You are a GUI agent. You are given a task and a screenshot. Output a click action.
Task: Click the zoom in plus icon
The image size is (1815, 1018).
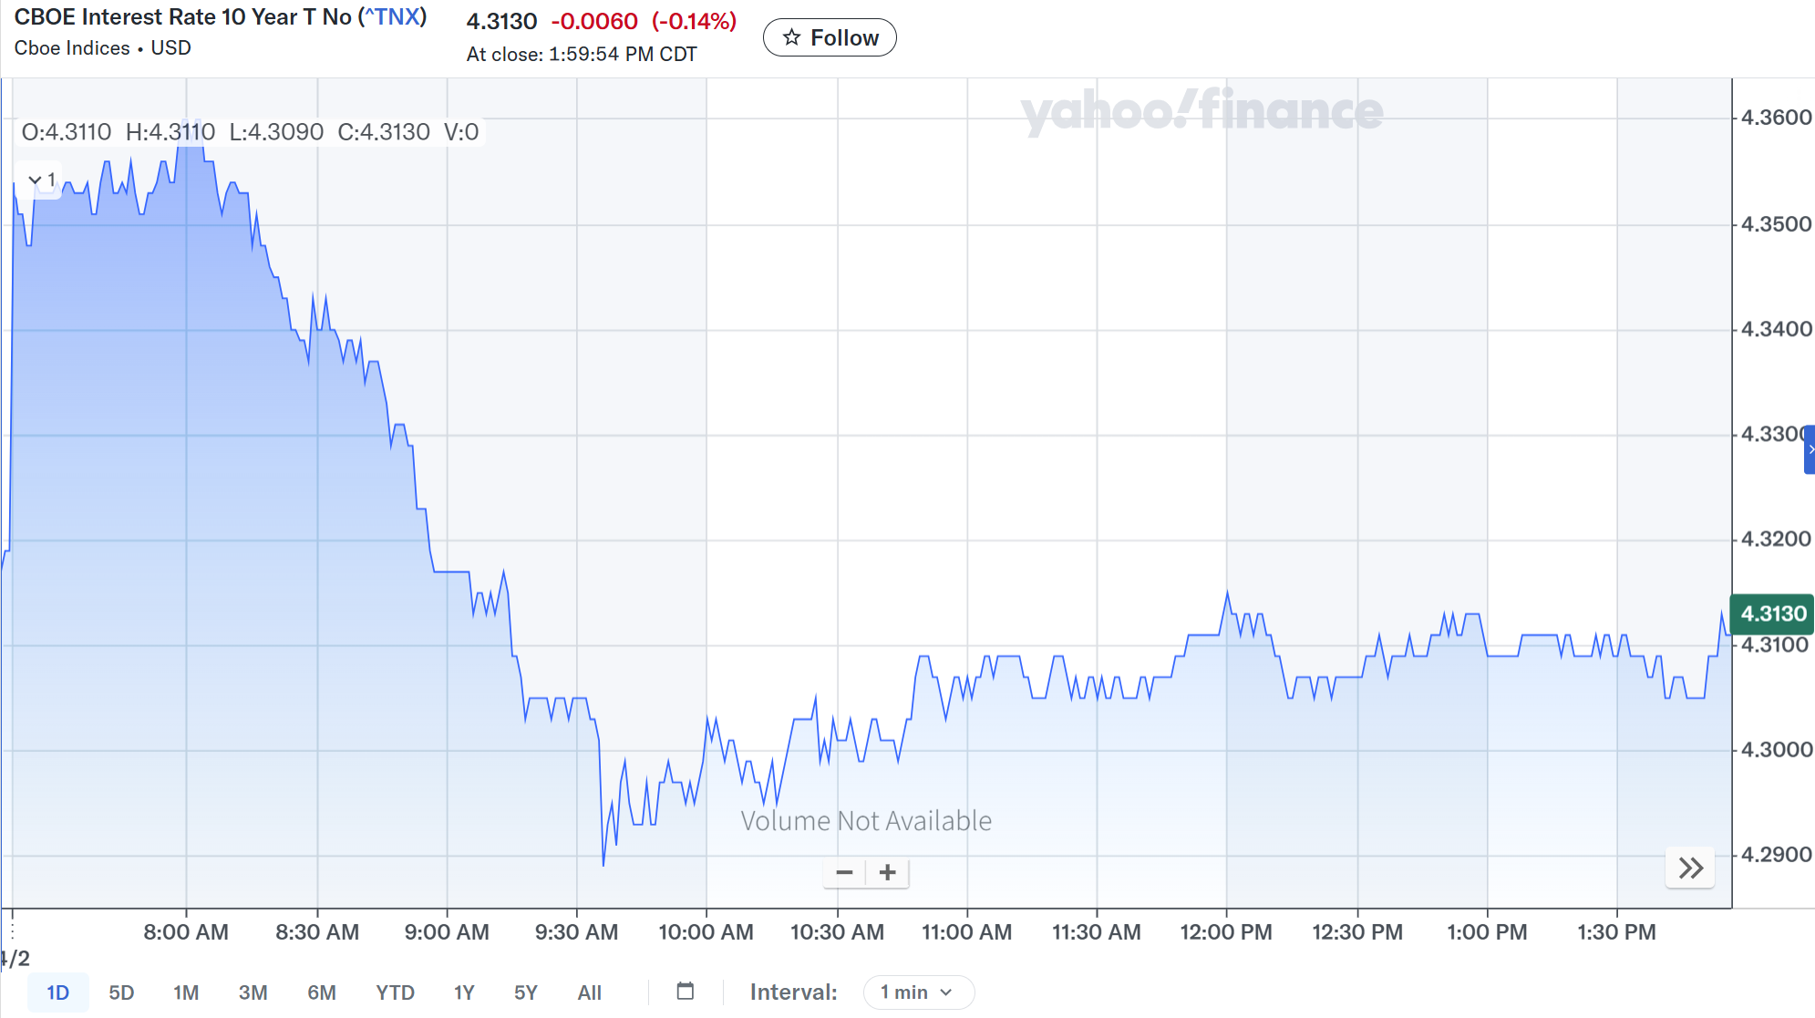(887, 872)
